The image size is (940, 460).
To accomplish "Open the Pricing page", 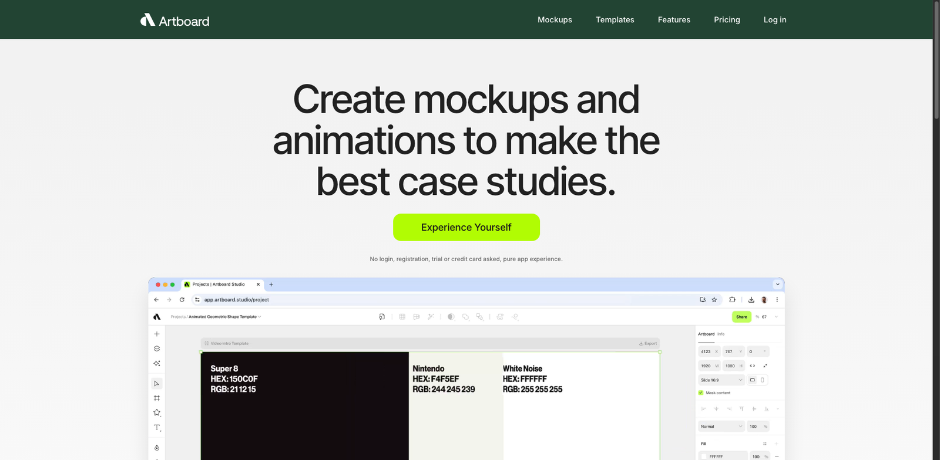I will [x=727, y=19].
